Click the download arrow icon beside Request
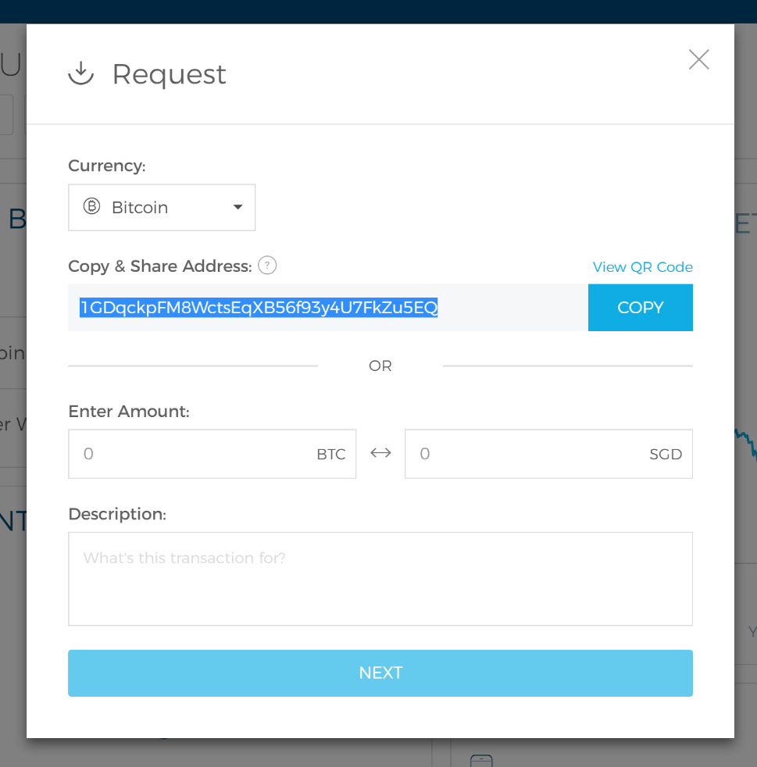 pos(80,73)
